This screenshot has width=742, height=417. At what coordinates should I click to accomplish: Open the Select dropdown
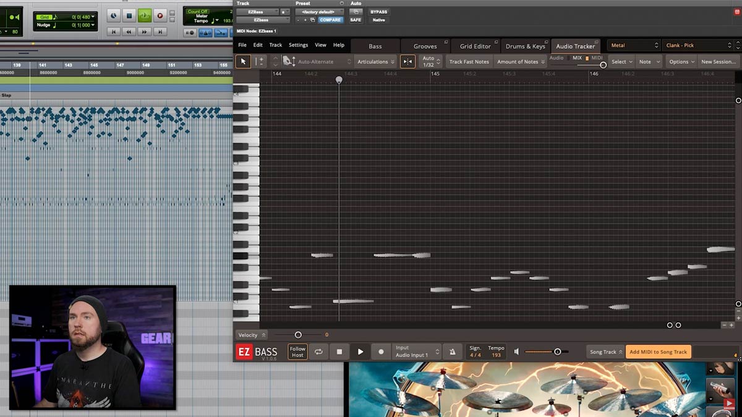[x=621, y=62]
